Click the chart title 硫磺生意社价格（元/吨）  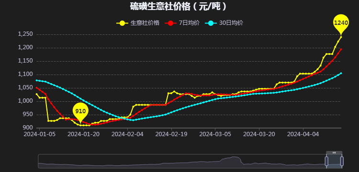[x=179, y=6]
